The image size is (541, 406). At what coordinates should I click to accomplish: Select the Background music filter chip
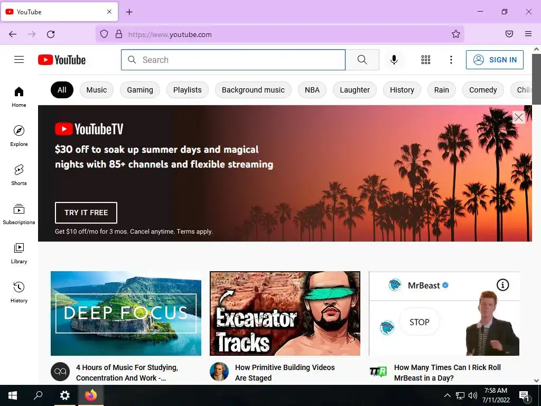tap(253, 90)
